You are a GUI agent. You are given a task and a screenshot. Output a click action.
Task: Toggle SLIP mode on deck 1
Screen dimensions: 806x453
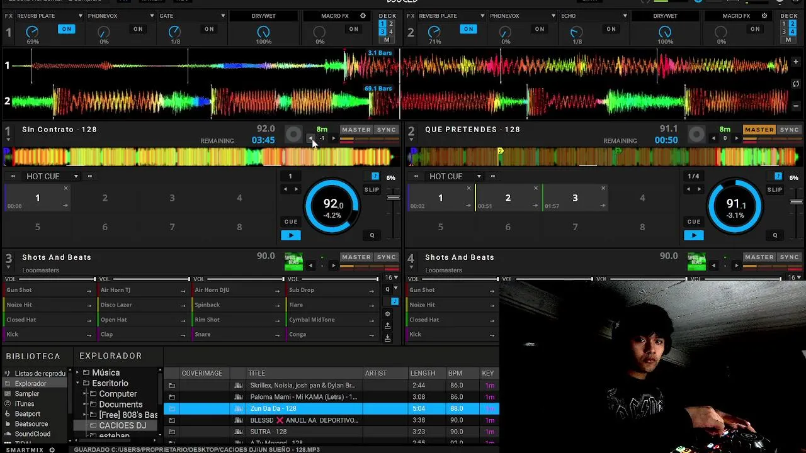(372, 189)
